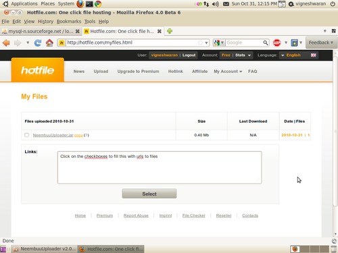Open the Bookmarks menu
The height and width of the screenshot is (253, 338).
click(x=69, y=22)
